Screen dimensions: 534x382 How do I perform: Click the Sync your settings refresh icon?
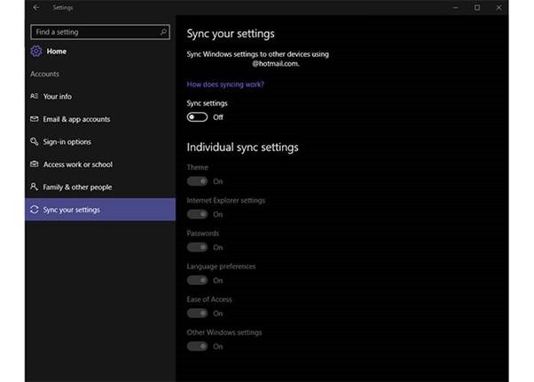(x=35, y=210)
